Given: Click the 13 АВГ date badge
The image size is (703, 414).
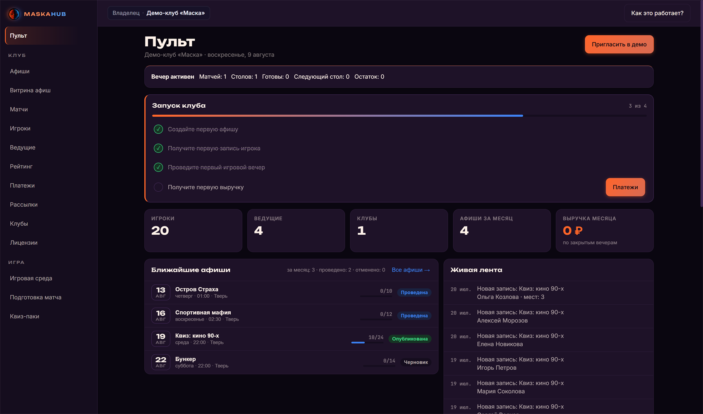Looking at the screenshot, I should click(161, 292).
